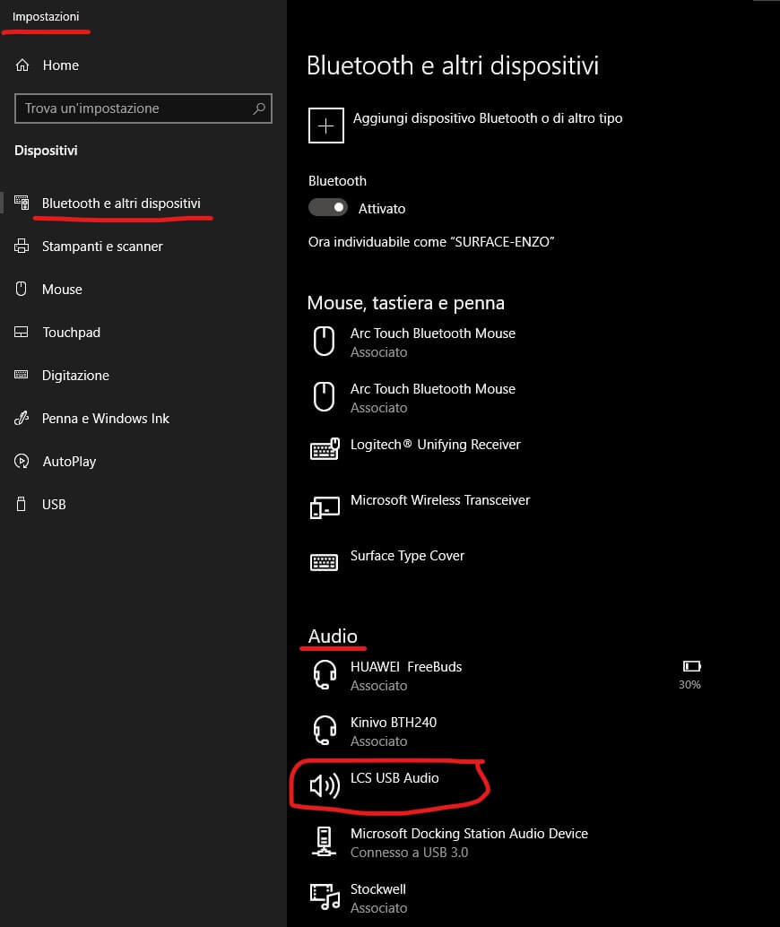Click the LCS USB Audio speaker icon
Screen dimensions: 780x927
coord(324,786)
